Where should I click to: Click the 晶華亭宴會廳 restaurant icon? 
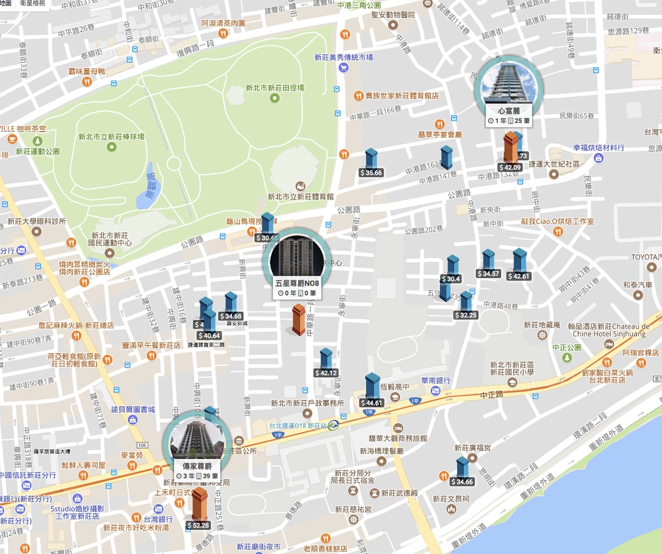440,123
